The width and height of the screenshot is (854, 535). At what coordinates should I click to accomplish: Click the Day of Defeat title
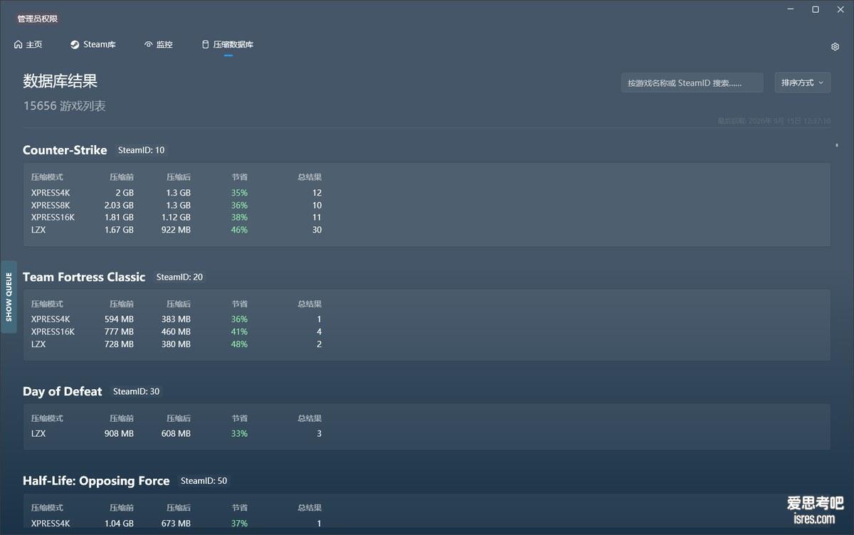point(63,391)
